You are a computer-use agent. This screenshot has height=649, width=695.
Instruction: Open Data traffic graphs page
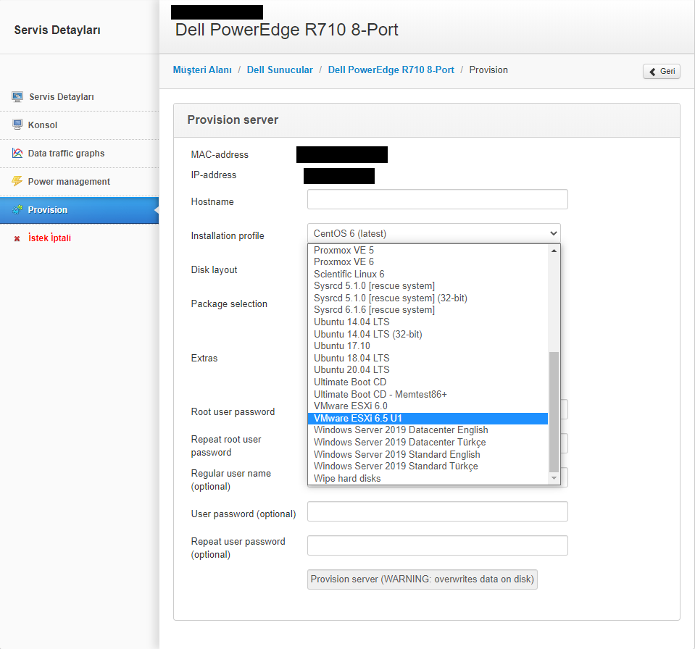click(79, 154)
